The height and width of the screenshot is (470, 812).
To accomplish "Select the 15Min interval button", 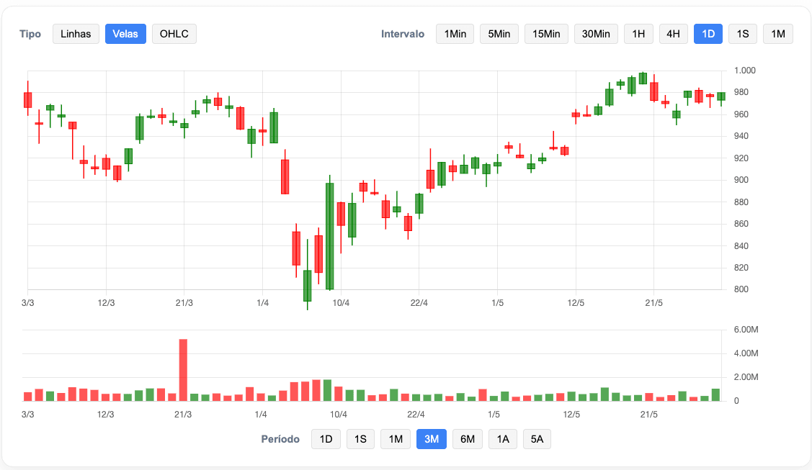I will (x=546, y=34).
